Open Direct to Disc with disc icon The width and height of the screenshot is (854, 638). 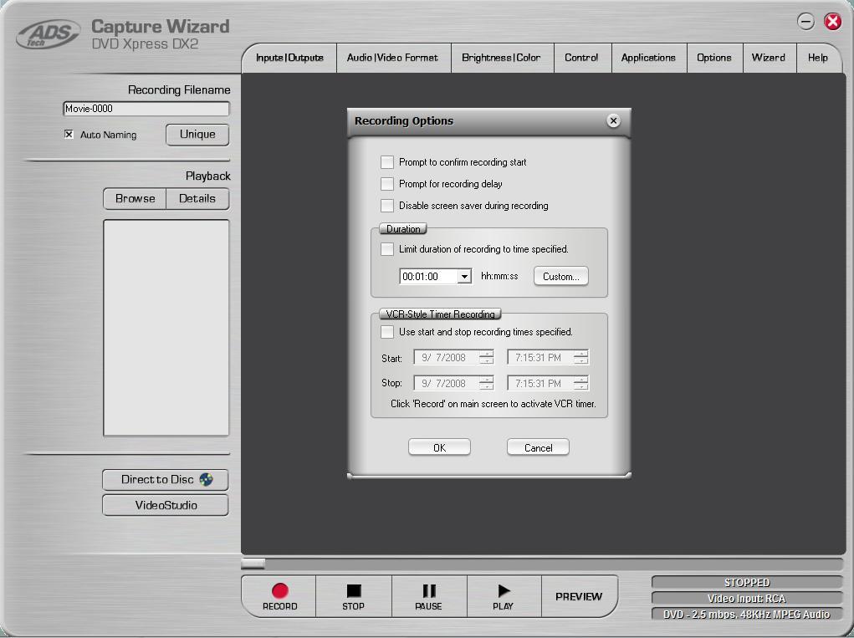point(166,480)
